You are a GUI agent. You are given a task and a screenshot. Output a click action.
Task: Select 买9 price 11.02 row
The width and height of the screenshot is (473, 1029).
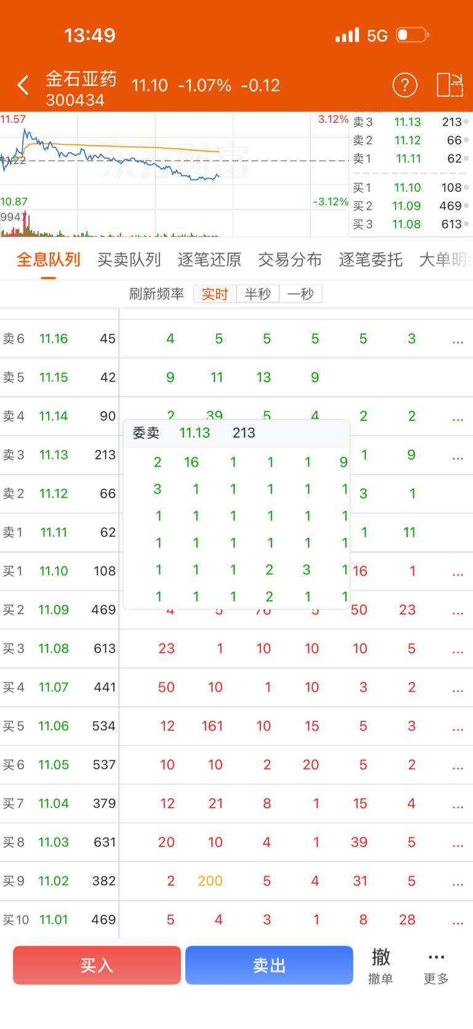pyautogui.click(x=236, y=881)
